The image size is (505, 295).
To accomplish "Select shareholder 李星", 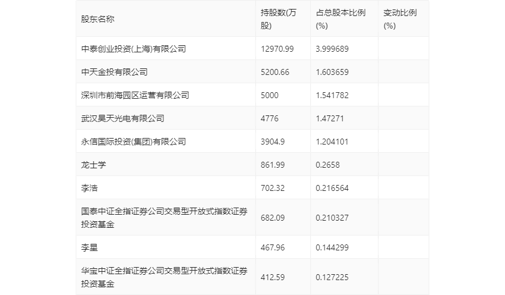I will tap(89, 247).
